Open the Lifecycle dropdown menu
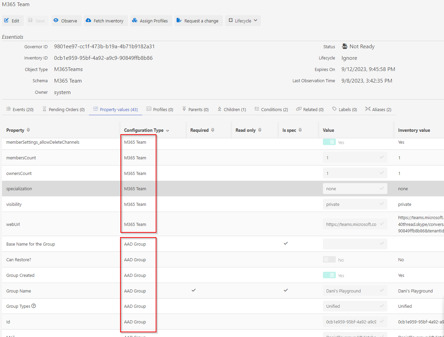This screenshot has height=337, width=444. (x=243, y=21)
